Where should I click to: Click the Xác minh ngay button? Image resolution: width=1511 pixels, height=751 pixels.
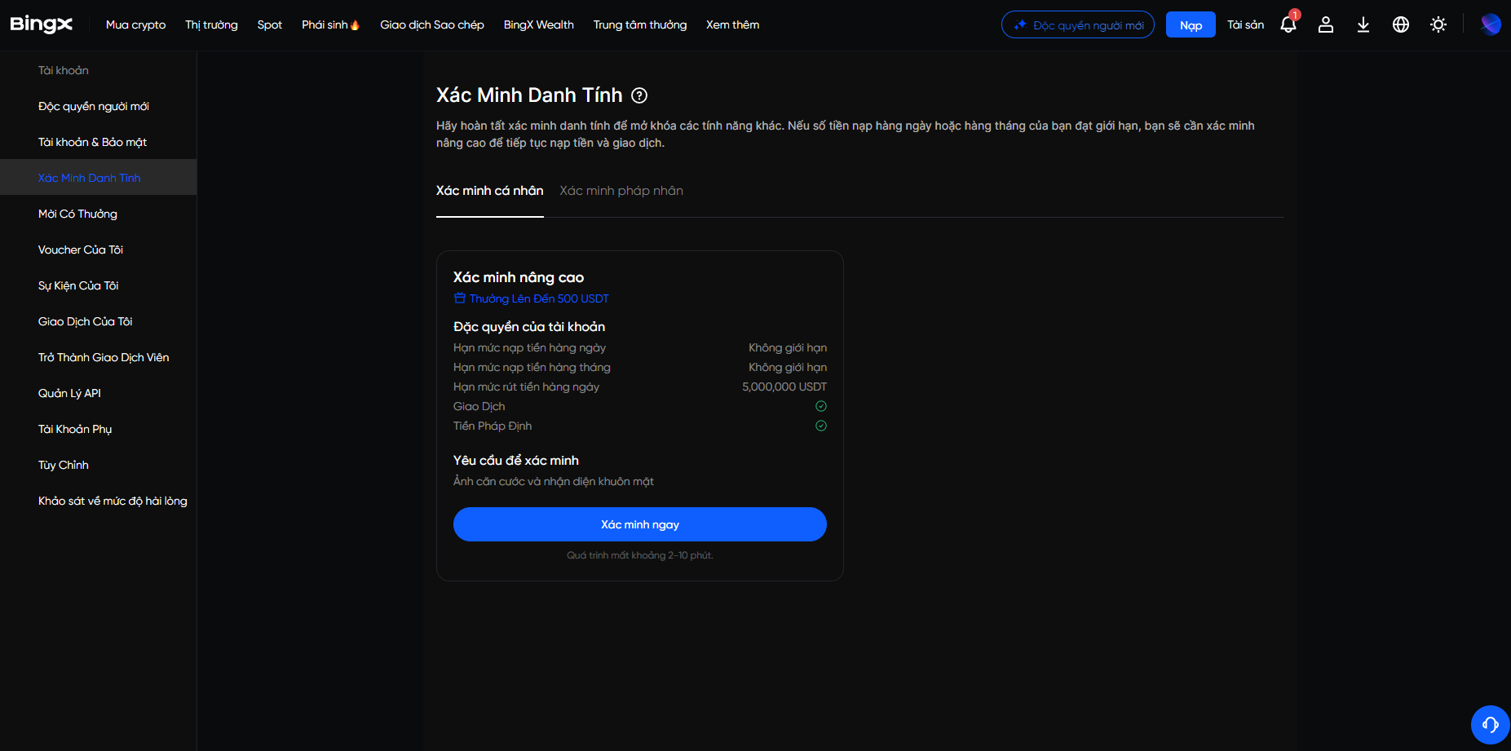pyautogui.click(x=640, y=524)
